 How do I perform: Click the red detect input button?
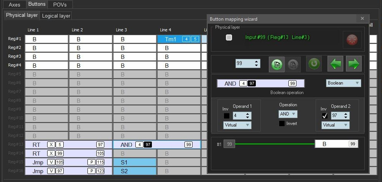click(352, 39)
